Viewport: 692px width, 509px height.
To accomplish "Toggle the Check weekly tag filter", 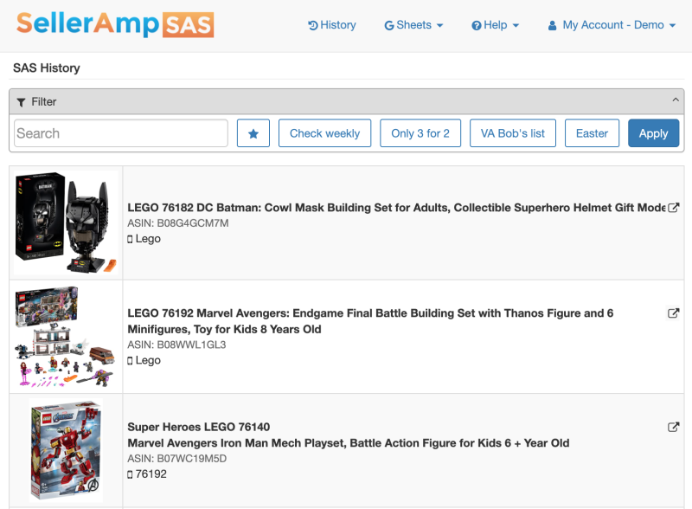I will [x=325, y=133].
